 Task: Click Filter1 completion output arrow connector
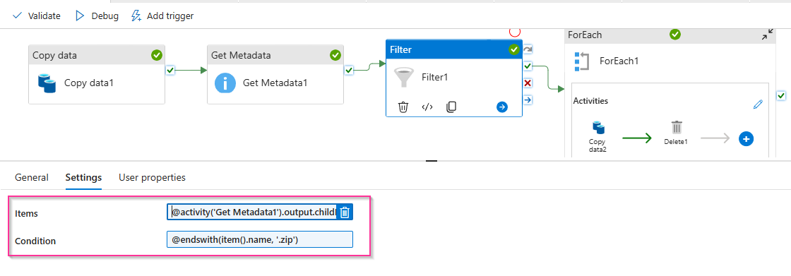pyautogui.click(x=528, y=100)
